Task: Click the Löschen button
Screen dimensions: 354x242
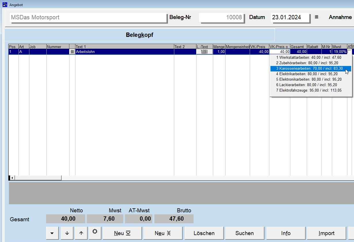Action: (x=204, y=233)
